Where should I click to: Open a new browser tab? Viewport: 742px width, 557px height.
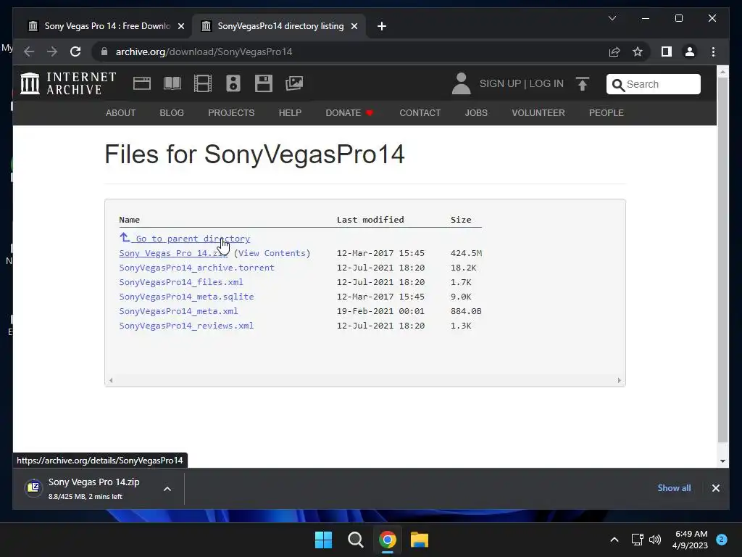point(381,26)
